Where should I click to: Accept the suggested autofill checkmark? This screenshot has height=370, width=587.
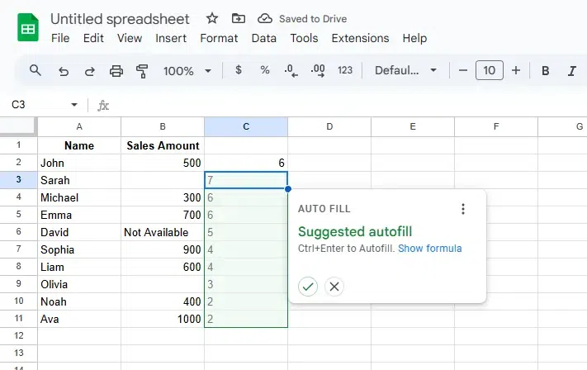tap(308, 287)
